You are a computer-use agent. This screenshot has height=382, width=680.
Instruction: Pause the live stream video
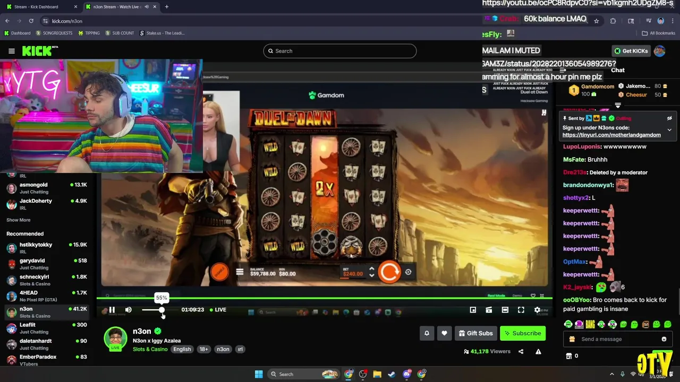coord(112,310)
